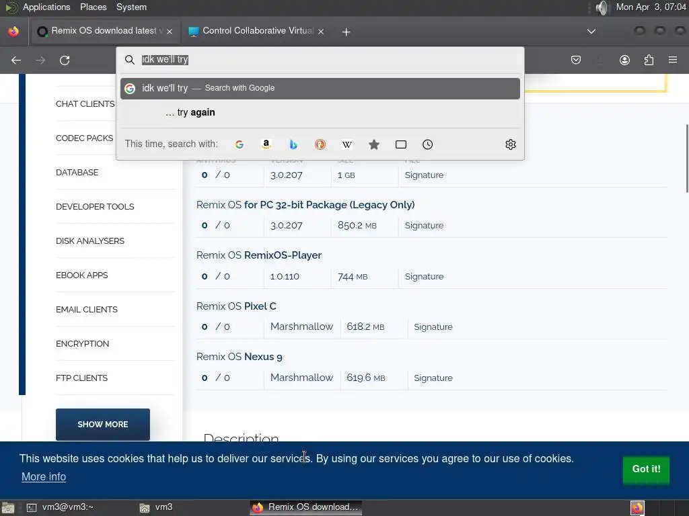The width and height of the screenshot is (689, 516).
Task: Select the '... try again' suggestion
Action: [x=320, y=112]
